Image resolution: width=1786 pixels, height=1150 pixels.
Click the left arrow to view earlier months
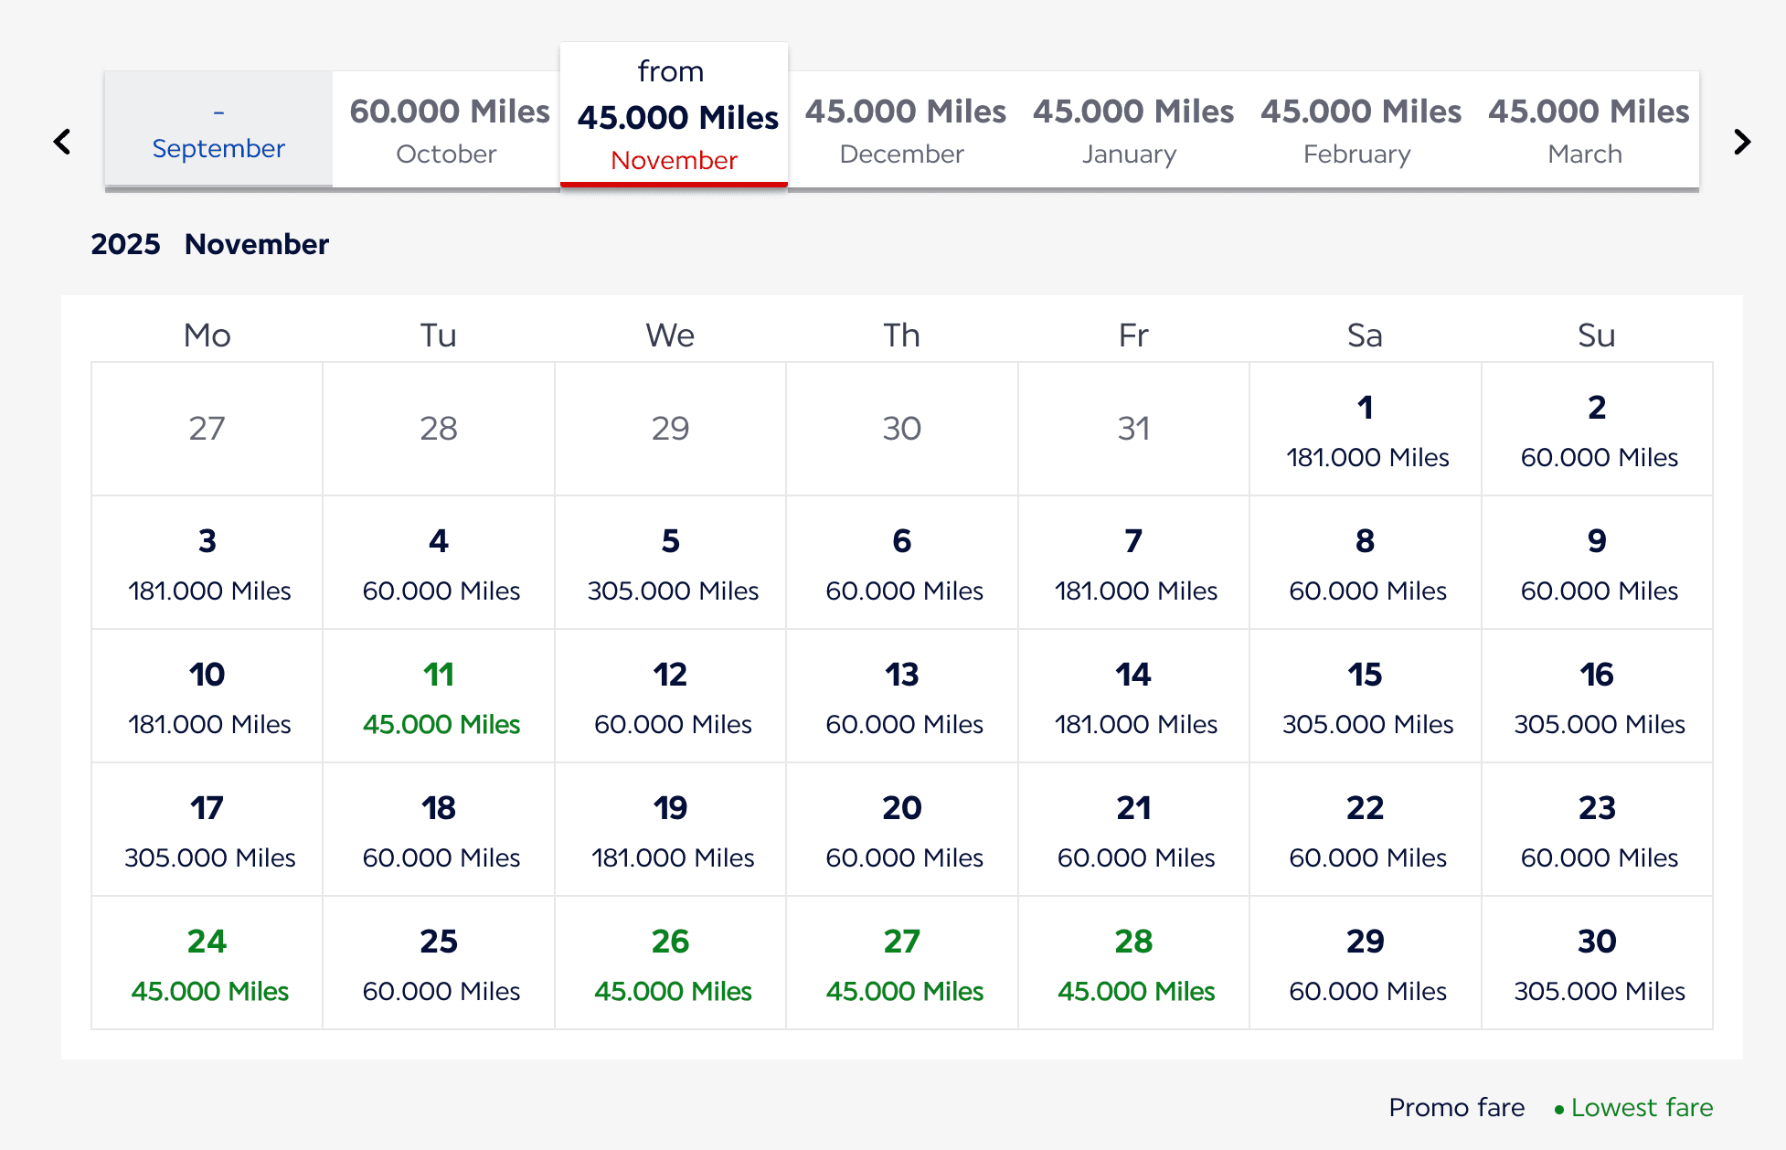(61, 142)
